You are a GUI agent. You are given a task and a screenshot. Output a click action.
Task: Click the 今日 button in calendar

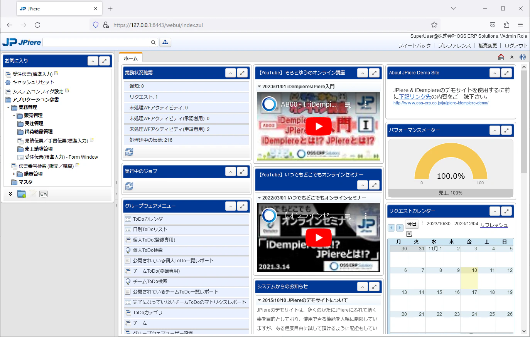pos(412,224)
